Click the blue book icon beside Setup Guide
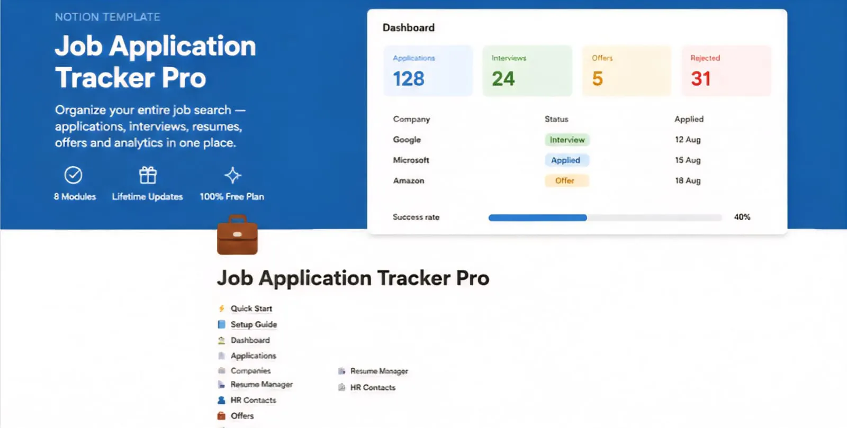This screenshot has width=847, height=428. click(x=222, y=324)
